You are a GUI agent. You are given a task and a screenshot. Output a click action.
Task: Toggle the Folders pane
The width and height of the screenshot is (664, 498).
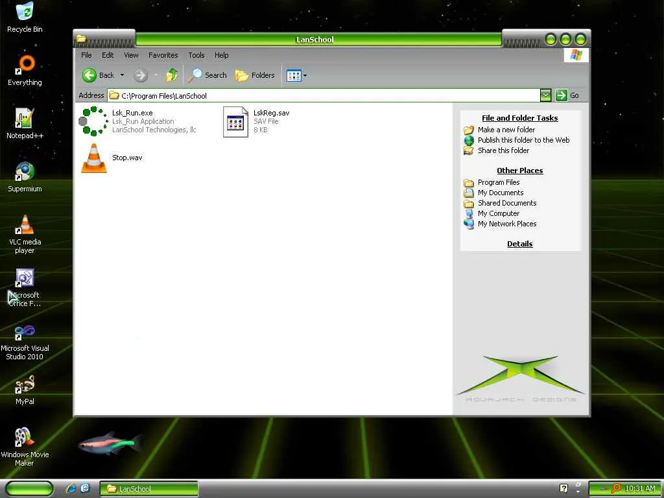[x=255, y=75]
